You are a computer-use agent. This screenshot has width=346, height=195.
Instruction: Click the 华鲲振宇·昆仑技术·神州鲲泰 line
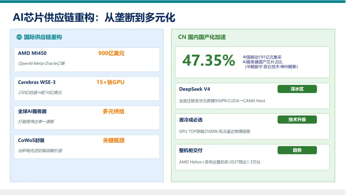271,67
